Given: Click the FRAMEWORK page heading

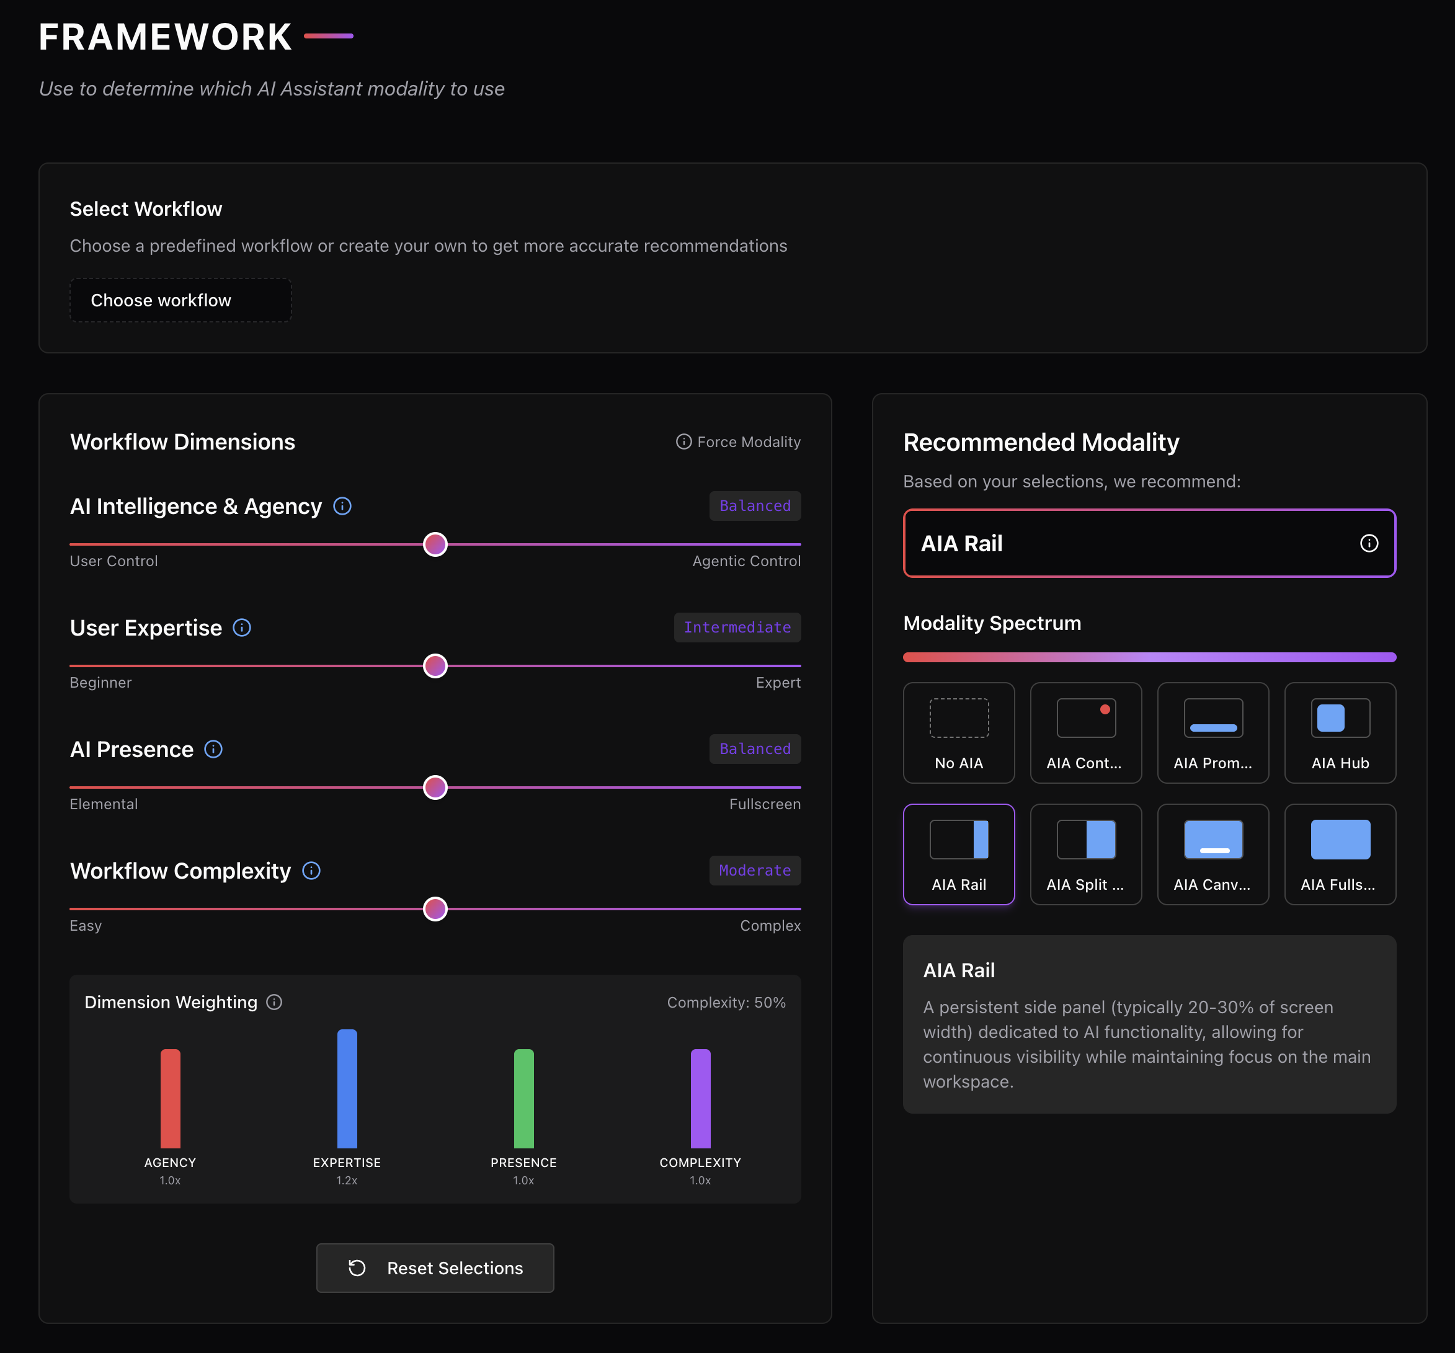Looking at the screenshot, I should pos(166,36).
